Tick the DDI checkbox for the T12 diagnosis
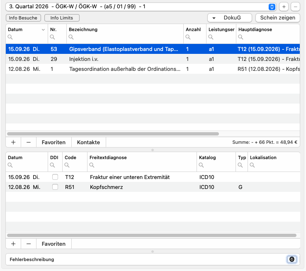The width and height of the screenshot is (306, 271). coord(55,177)
